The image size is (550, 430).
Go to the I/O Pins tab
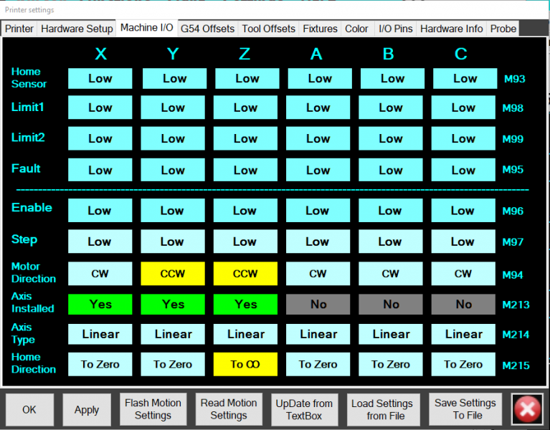(x=396, y=29)
